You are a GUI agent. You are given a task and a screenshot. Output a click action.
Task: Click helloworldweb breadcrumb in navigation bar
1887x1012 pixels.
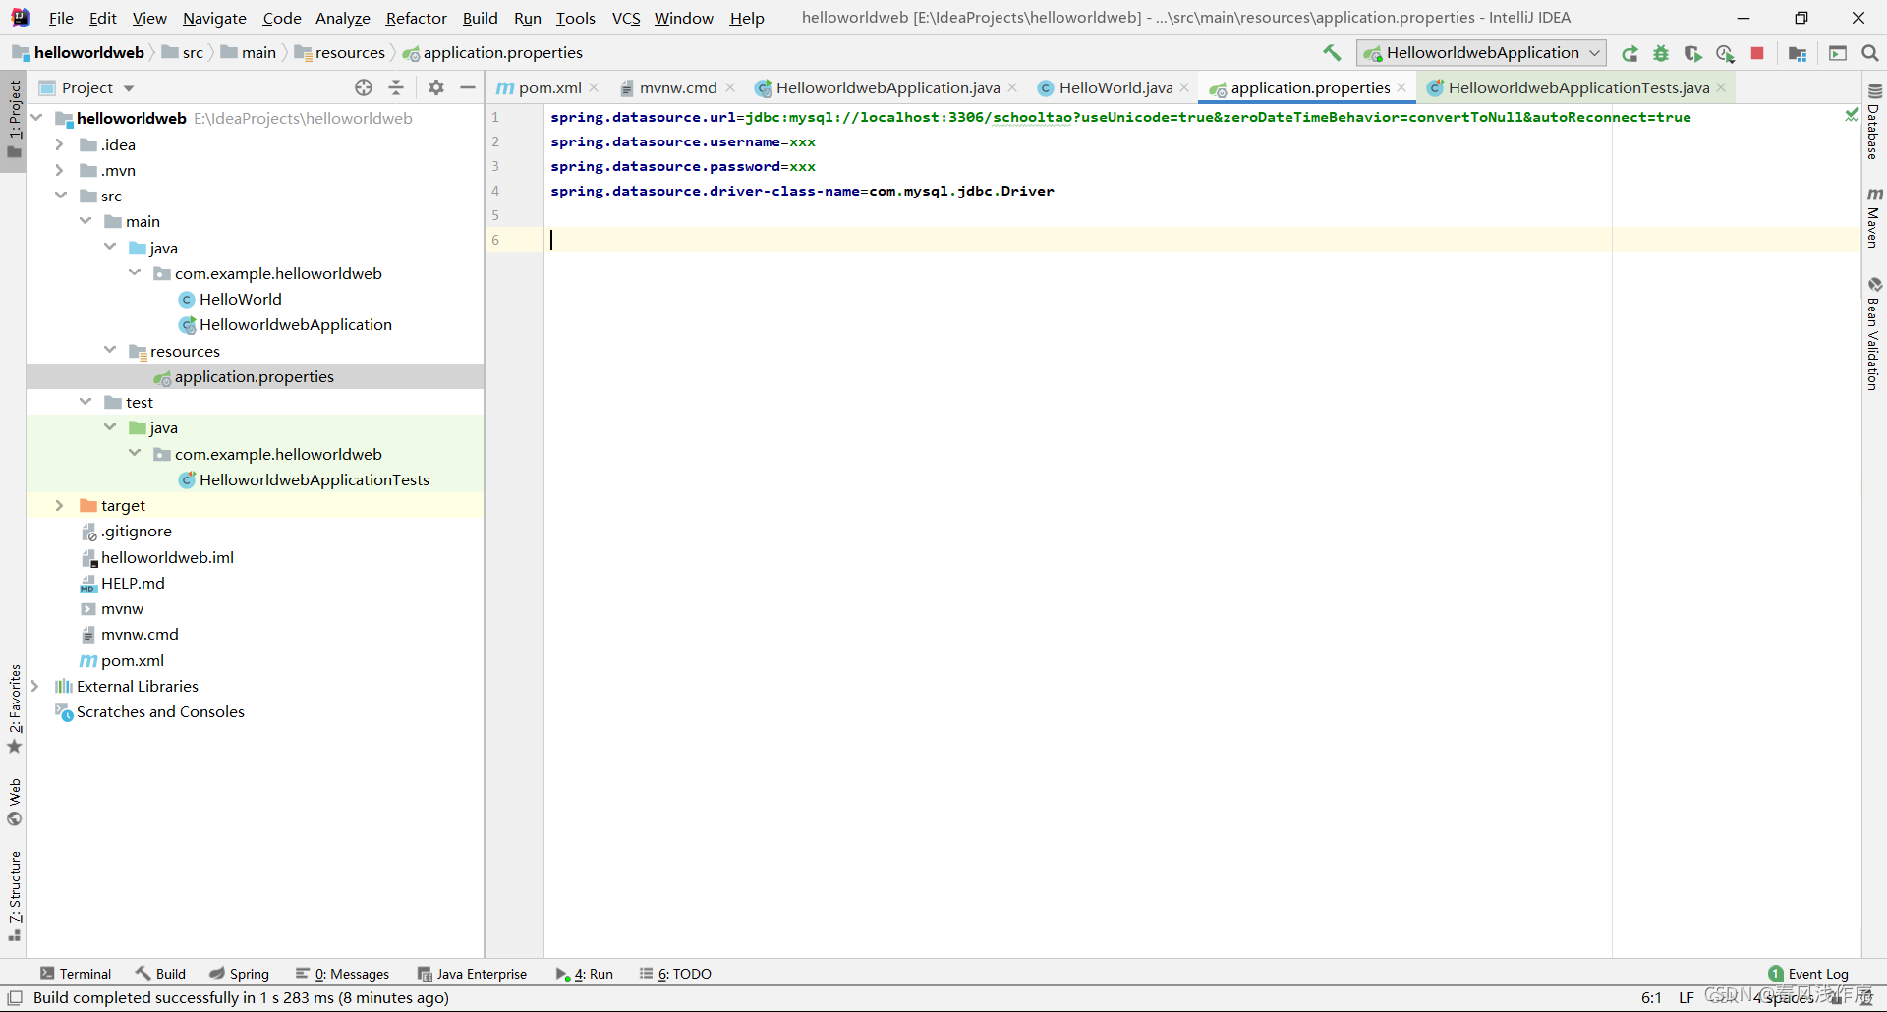(79, 53)
